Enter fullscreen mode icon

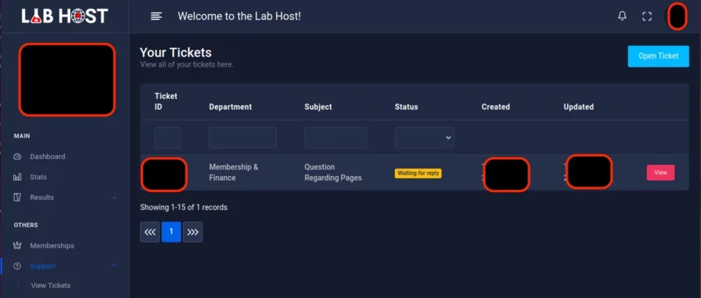[647, 17]
